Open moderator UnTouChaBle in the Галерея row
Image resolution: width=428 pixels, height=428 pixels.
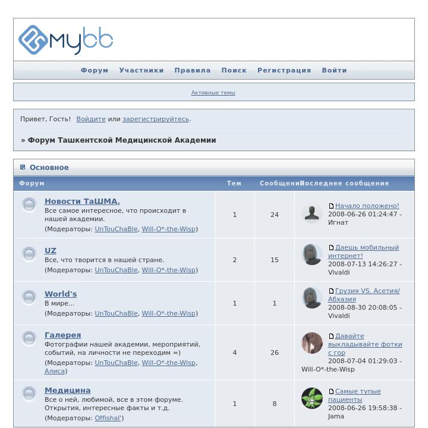tap(116, 363)
